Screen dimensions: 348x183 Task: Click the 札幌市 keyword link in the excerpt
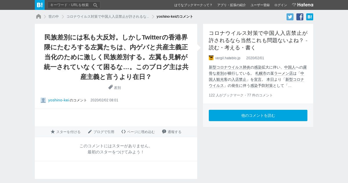261,73
